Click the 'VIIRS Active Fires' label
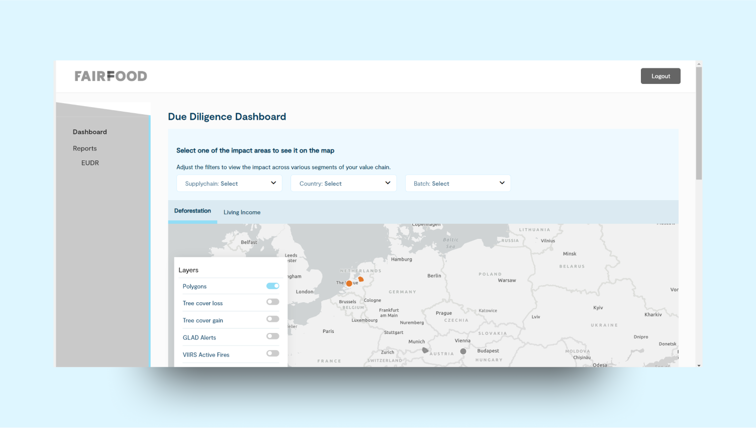Viewport: 756px width, 428px height. (x=206, y=355)
